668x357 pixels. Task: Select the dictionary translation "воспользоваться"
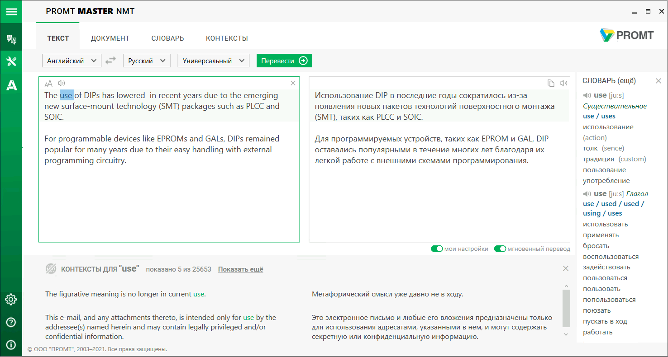point(611,257)
